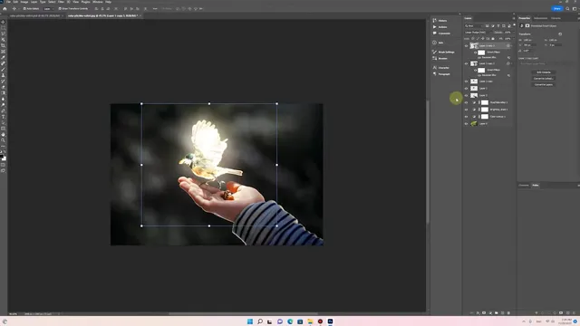Image resolution: width=580 pixels, height=326 pixels.
Task: Toggle visibility of Color Lookup 1 layer
Action: [466, 117]
